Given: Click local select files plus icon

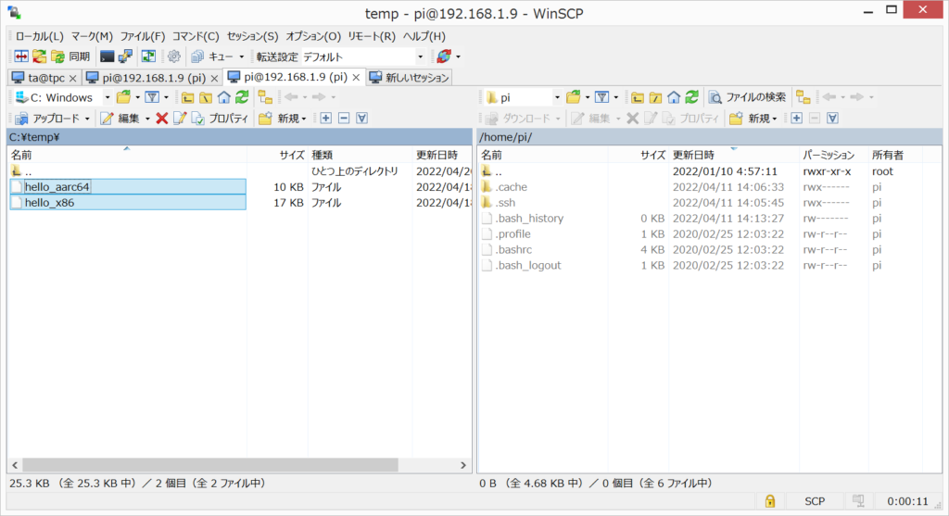Looking at the screenshot, I should (x=325, y=119).
